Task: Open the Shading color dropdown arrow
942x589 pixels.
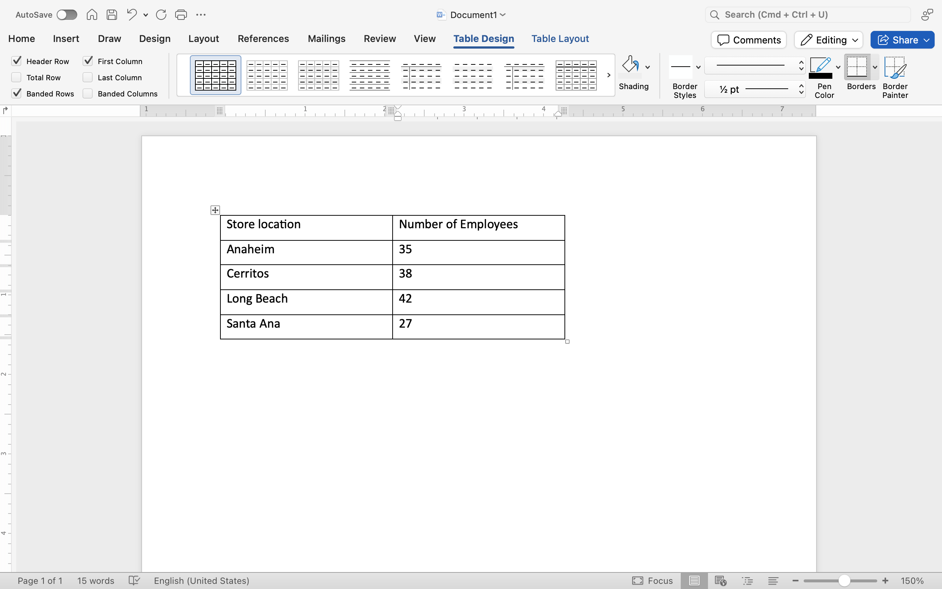Action: pyautogui.click(x=648, y=67)
